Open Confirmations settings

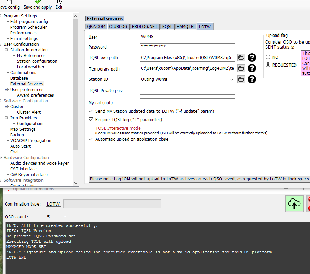point(23,73)
